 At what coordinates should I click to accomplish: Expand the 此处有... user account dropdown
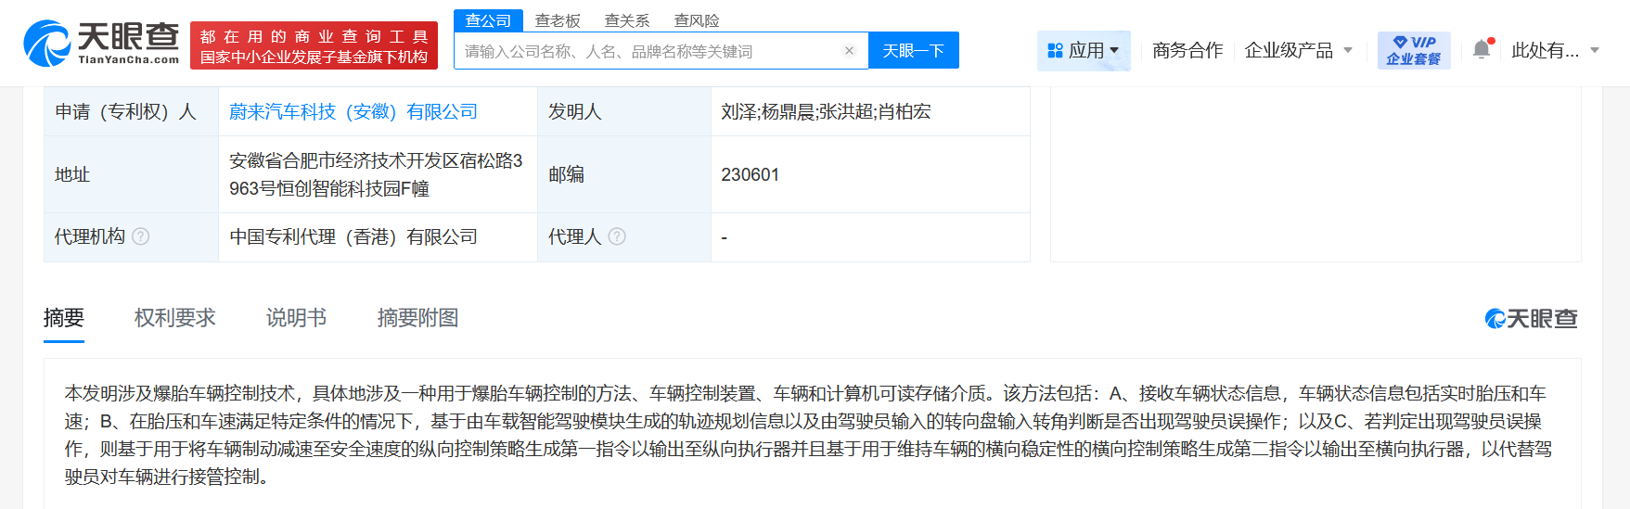coord(1556,50)
